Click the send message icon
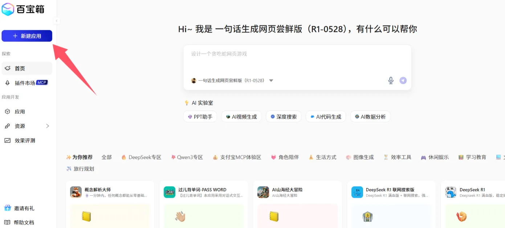Viewport: 505px width, 228px height. (403, 80)
